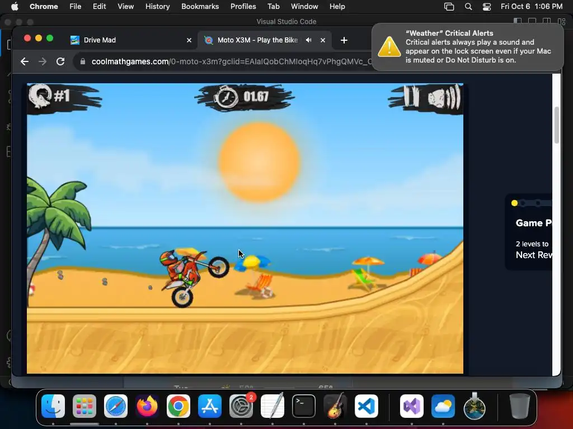
Task: Open VS Code customize layout icon
Action: tap(562, 22)
